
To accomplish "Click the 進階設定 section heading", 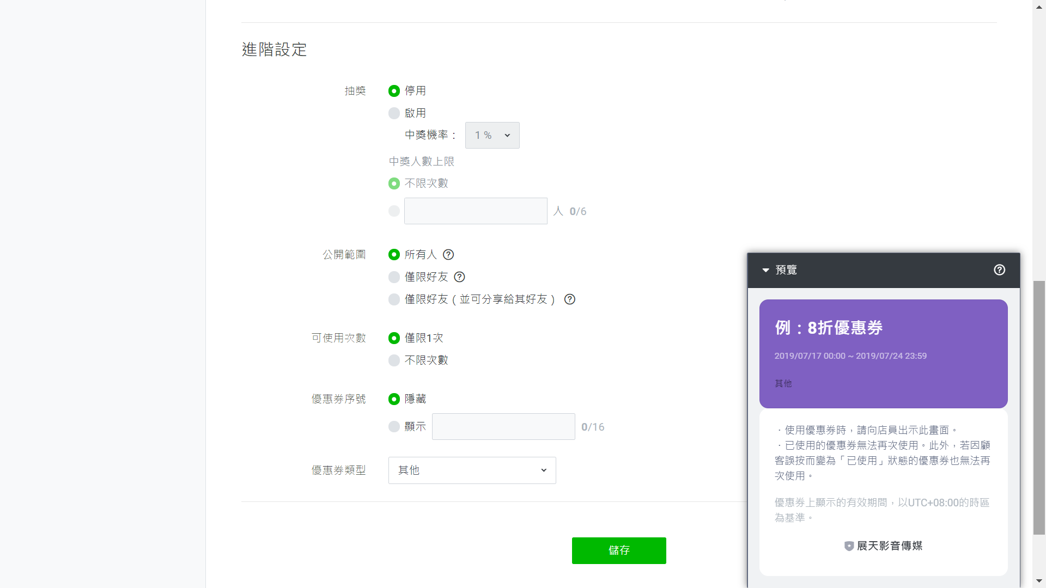I will point(275,50).
